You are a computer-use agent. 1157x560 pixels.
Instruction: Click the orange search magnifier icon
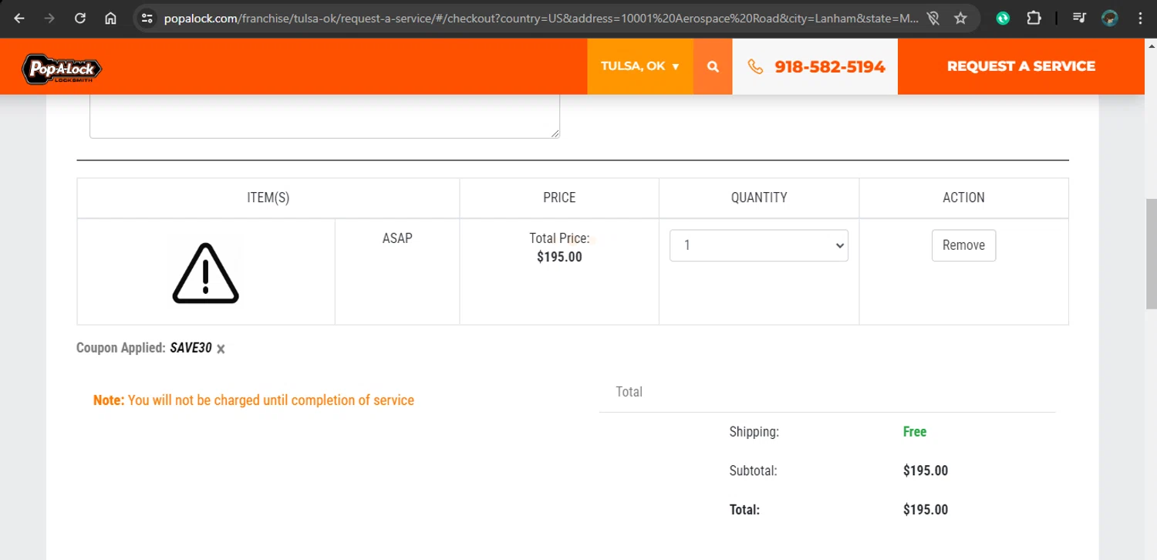[x=713, y=66]
